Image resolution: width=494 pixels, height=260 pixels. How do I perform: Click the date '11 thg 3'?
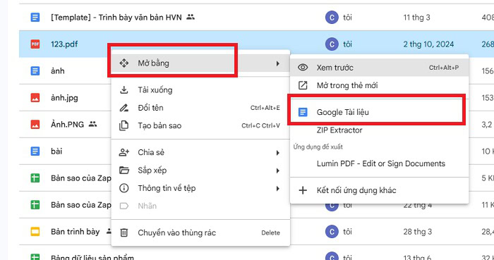416,18
